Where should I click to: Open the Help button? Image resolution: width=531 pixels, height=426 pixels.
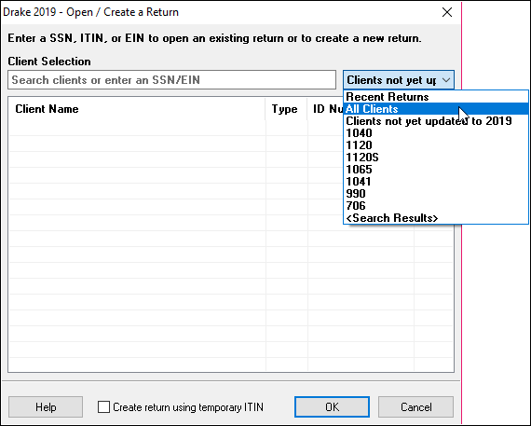click(46, 406)
